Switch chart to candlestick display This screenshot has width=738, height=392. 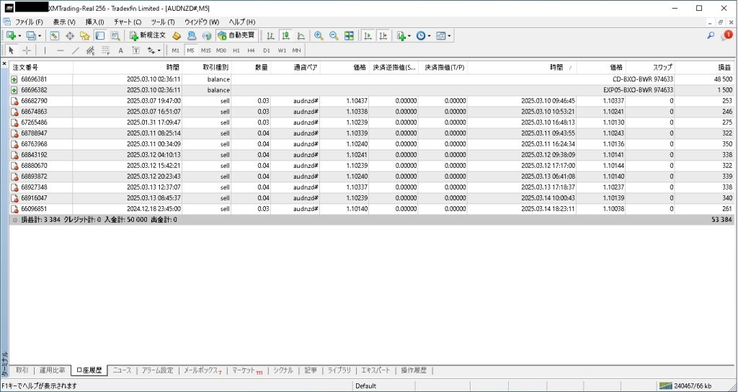point(285,35)
